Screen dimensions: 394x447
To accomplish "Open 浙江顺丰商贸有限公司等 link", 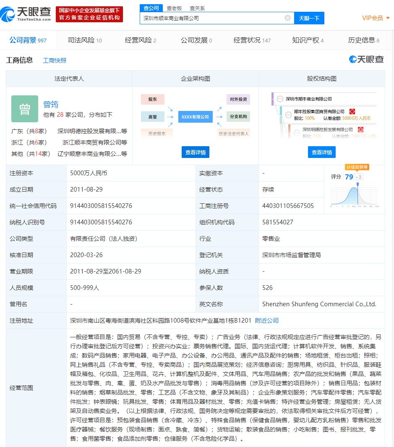I will coord(95,142).
